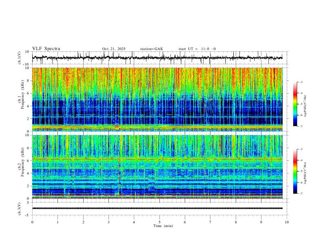Viewport: 323px width, 249px height.
Task: Click the "station=GAK" header label
Action: point(151,49)
